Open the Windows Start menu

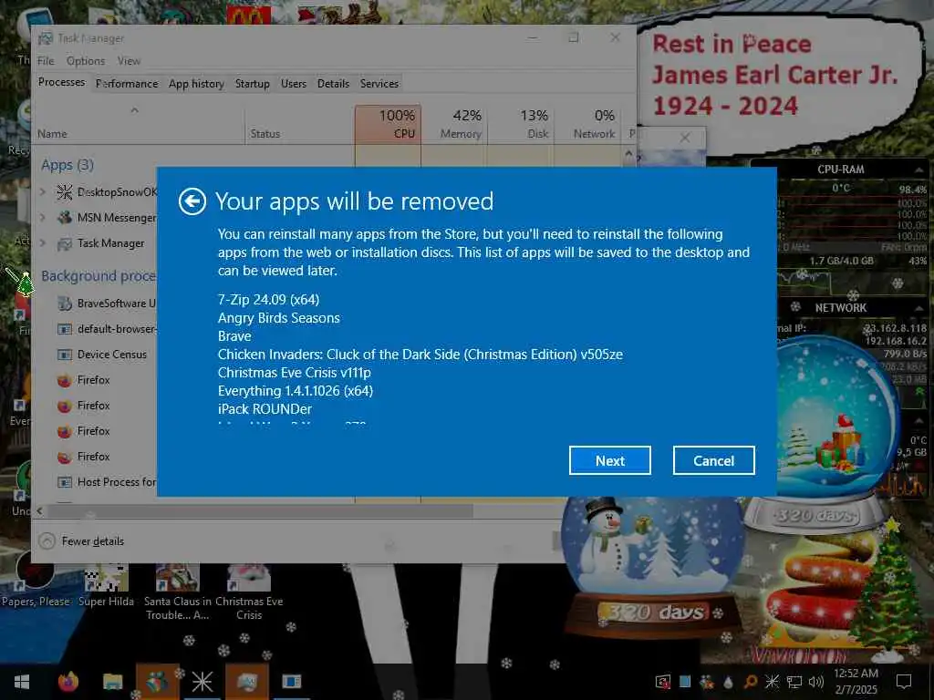tap(22, 682)
